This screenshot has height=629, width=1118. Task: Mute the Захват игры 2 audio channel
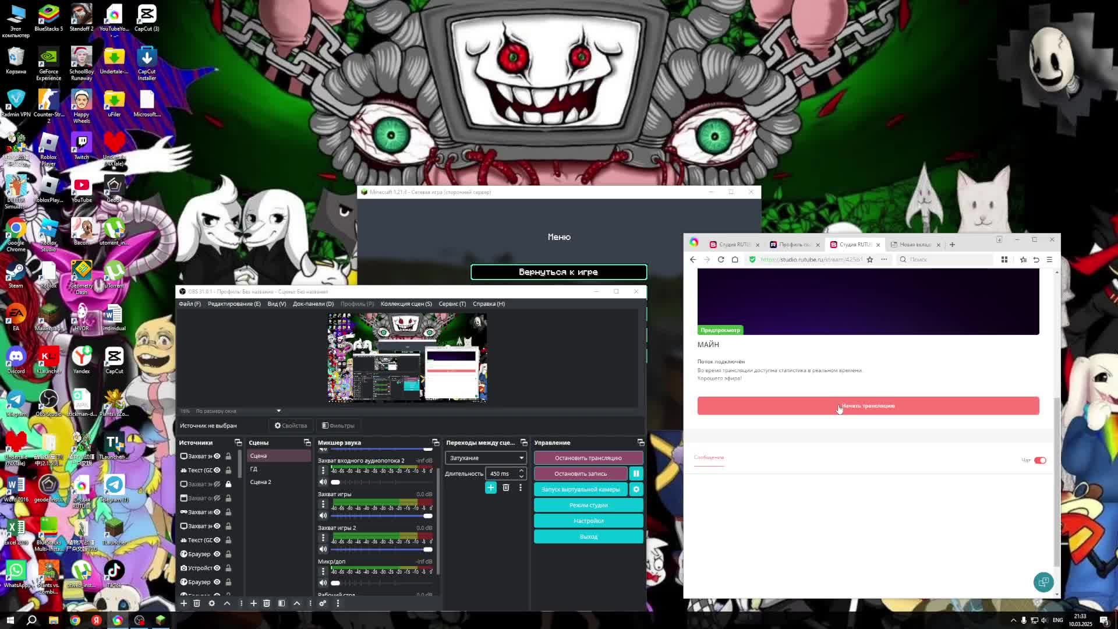[x=323, y=549]
